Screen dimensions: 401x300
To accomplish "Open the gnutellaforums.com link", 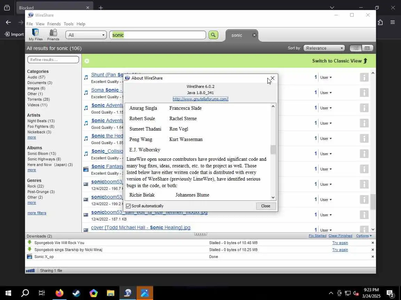I will pos(200,99).
